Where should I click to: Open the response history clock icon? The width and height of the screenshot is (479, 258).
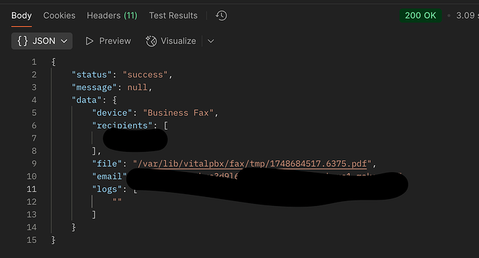[221, 15]
